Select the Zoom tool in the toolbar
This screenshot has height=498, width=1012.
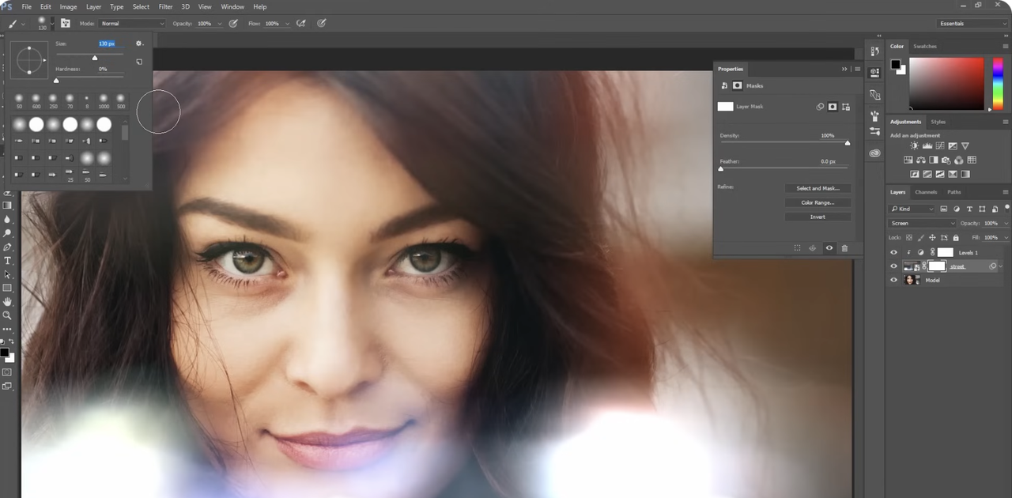[8, 315]
